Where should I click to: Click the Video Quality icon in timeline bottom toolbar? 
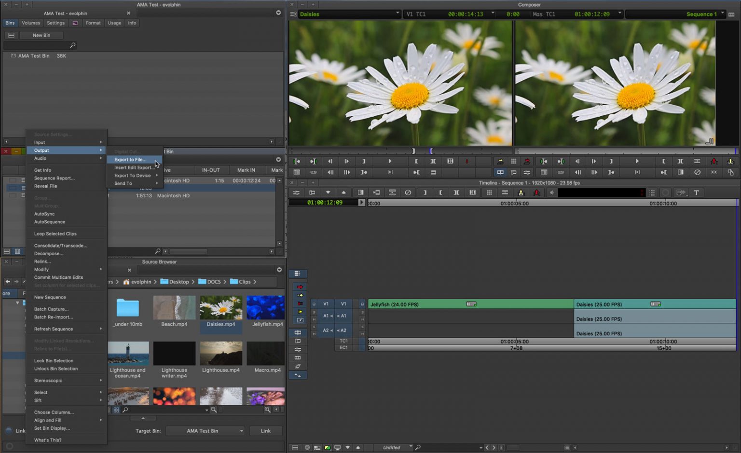pos(329,448)
